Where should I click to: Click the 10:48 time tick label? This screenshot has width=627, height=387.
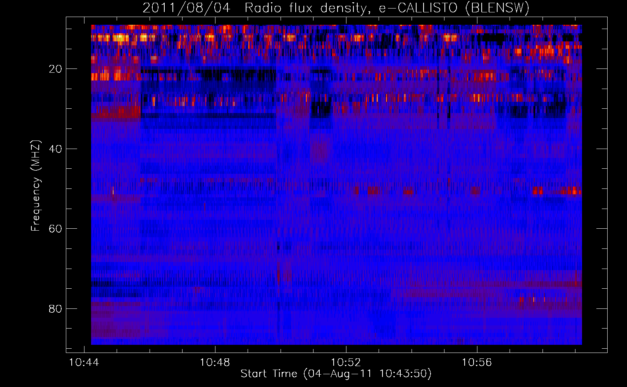pos(215,363)
